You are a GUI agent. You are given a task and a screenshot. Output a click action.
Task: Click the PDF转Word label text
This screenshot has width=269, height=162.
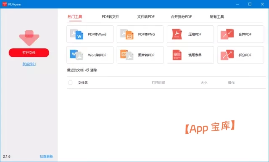coord(97,34)
